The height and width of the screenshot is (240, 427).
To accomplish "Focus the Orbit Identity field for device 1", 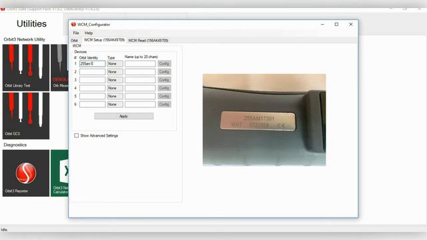I will coord(92,64).
